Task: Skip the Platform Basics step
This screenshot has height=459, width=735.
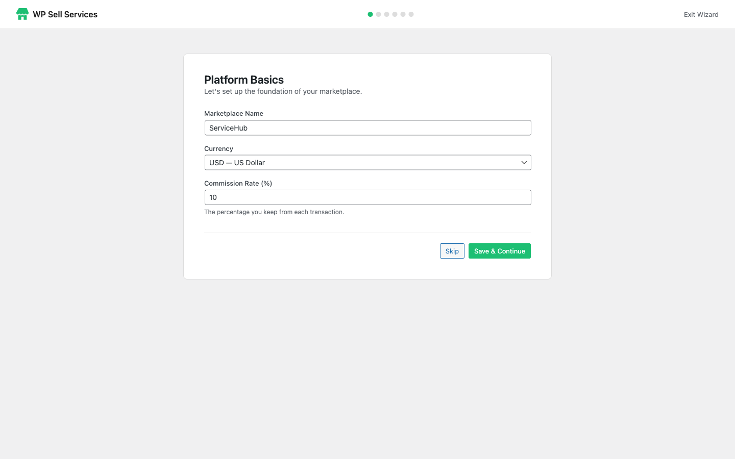Action: pyautogui.click(x=452, y=250)
